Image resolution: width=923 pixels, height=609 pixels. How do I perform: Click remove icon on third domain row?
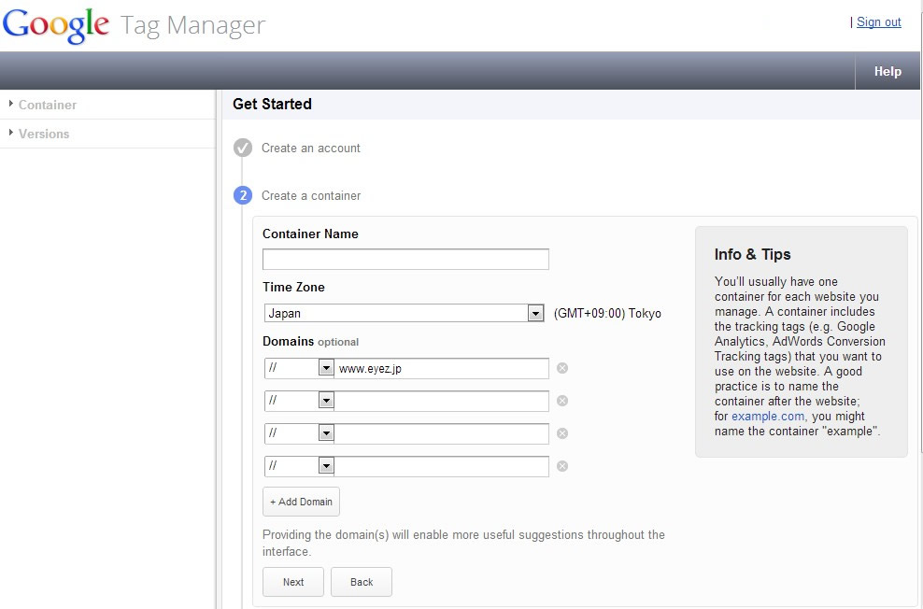[x=562, y=433]
